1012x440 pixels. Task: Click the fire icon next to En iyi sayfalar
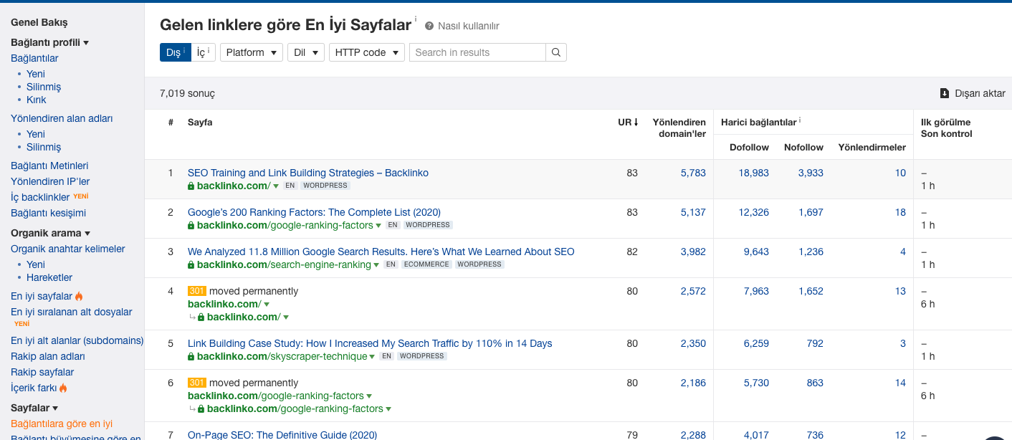(79, 296)
